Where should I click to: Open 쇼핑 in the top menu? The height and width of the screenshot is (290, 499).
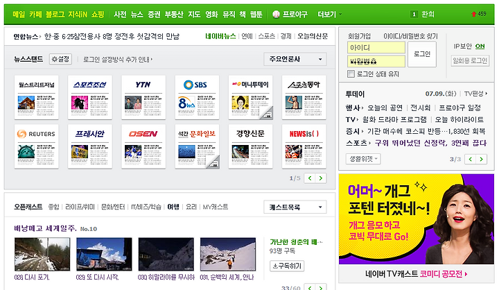[x=98, y=15]
